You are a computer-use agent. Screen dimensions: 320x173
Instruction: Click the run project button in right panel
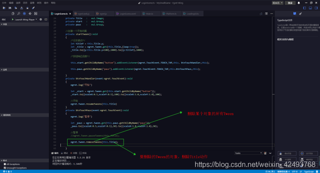click(308, 153)
